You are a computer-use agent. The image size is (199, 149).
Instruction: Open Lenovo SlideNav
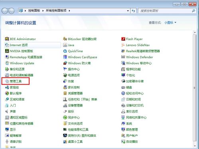click(x=136, y=45)
